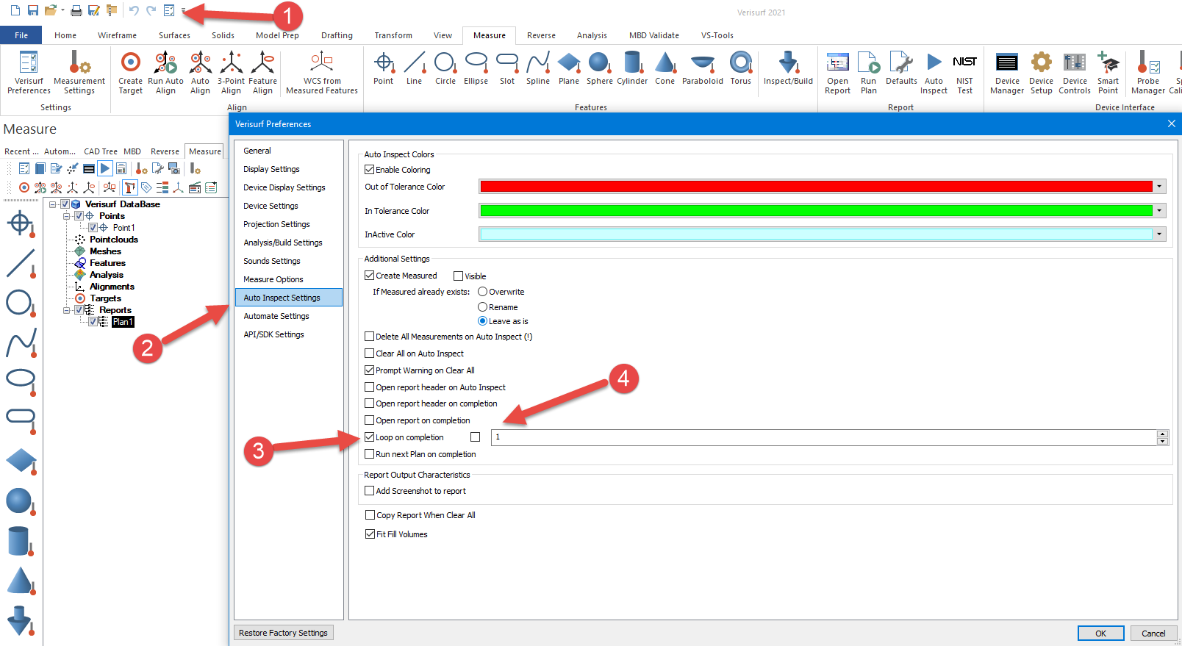Image resolution: width=1182 pixels, height=646 pixels.
Task: Check Delete All Measurements on Auto Inspect
Action: [370, 337]
